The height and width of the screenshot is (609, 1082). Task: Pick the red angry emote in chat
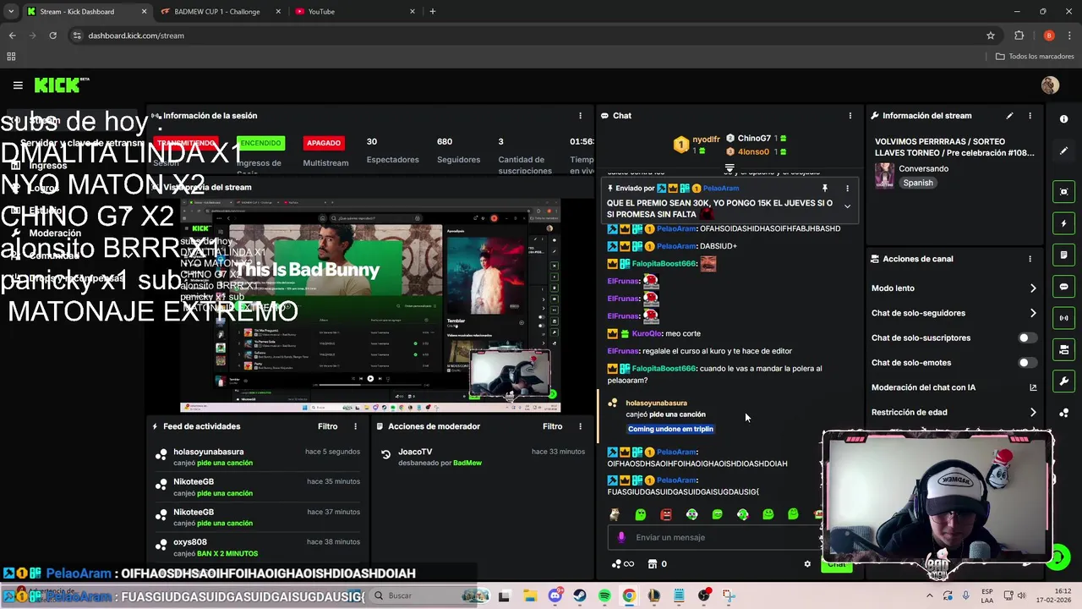pyautogui.click(x=666, y=514)
